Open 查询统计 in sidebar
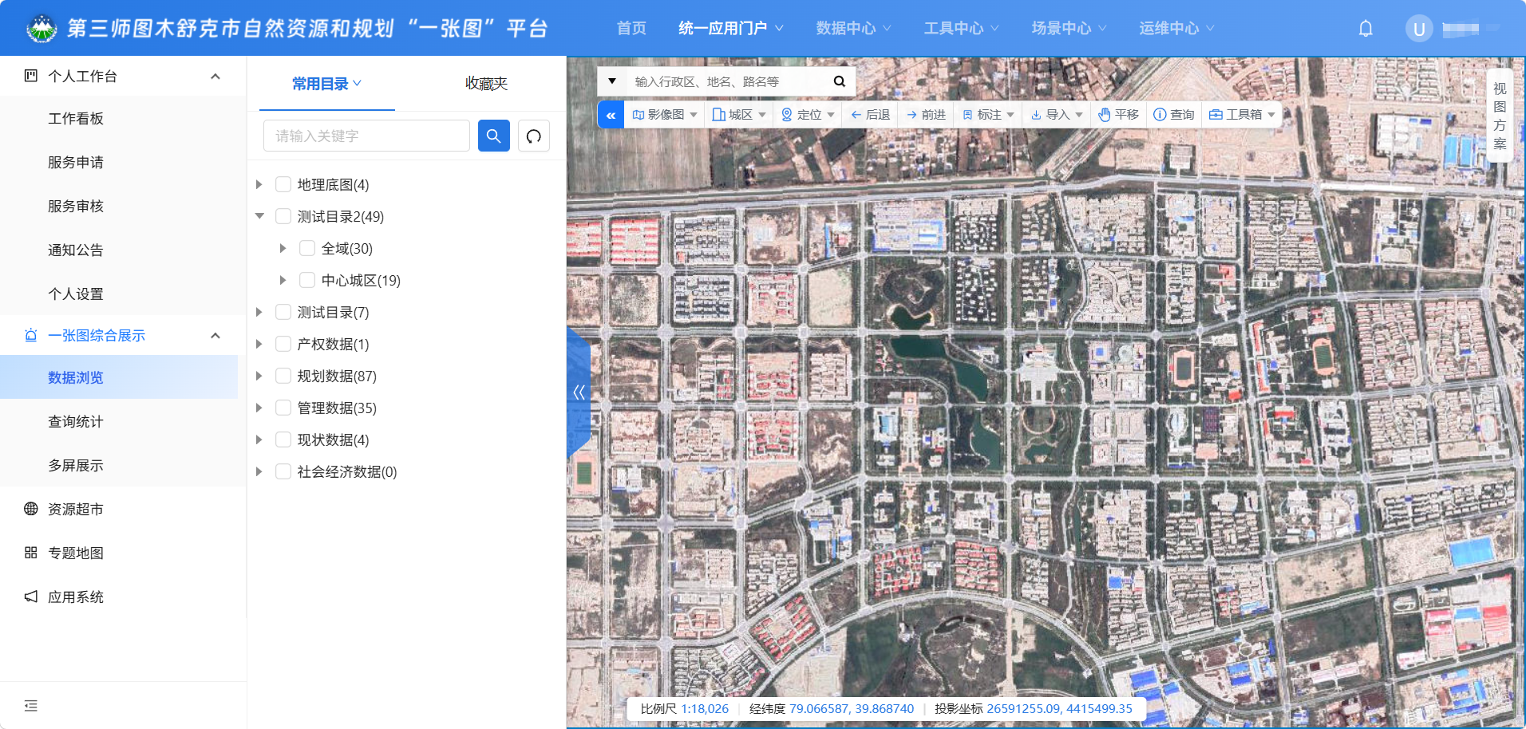1526x729 pixels. tap(76, 421)
